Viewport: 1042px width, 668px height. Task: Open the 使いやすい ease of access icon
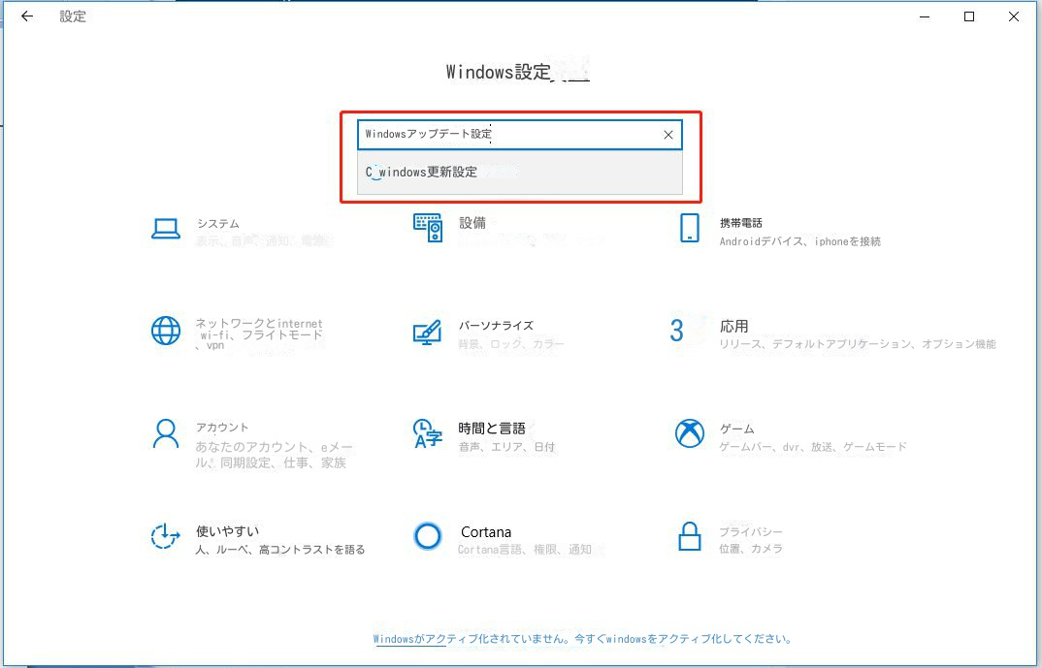click(165, 536)
